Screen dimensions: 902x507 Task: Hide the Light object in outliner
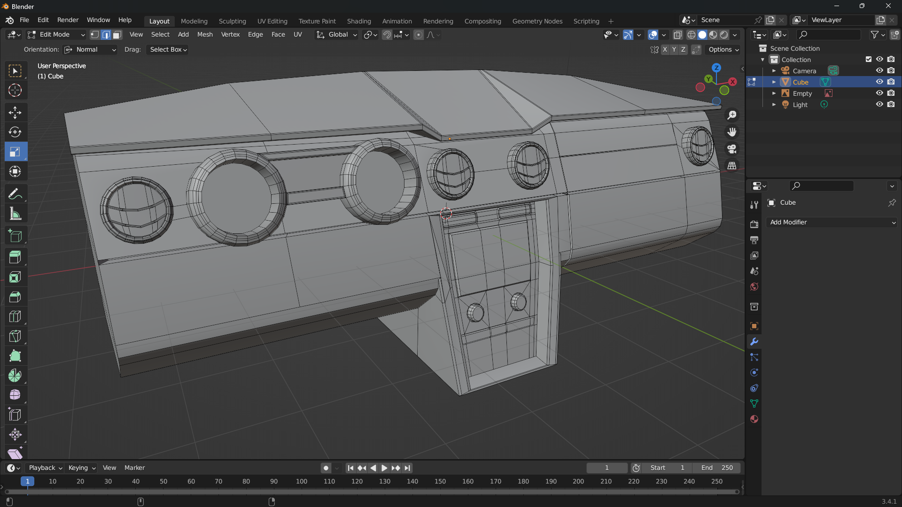click(x=879, y=104)
